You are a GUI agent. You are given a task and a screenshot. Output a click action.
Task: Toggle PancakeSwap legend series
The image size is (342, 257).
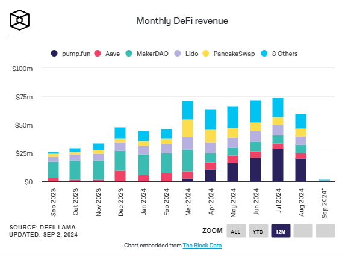[228, 54]
